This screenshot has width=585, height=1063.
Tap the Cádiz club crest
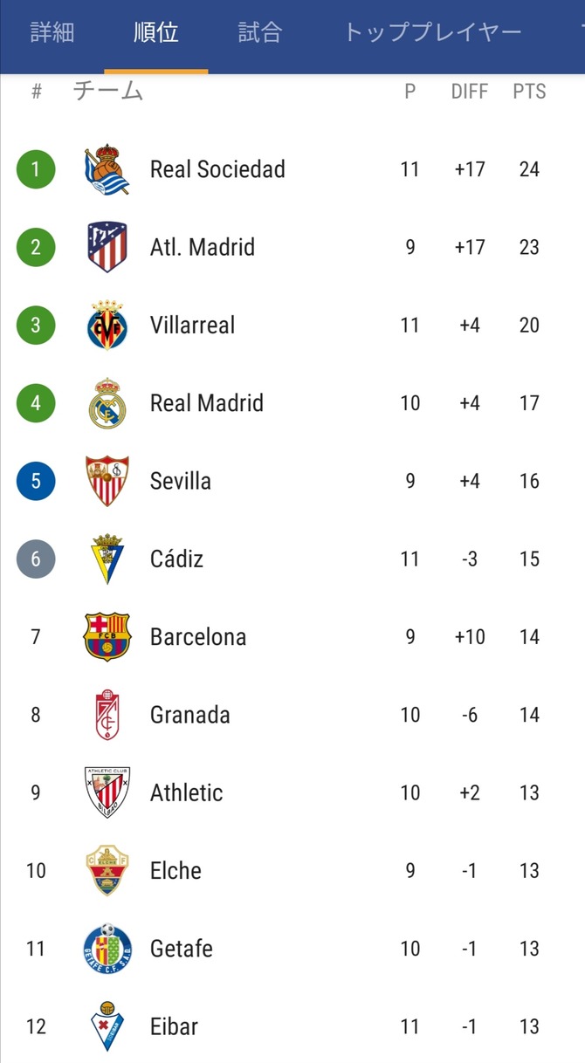[x=107, y=559]
